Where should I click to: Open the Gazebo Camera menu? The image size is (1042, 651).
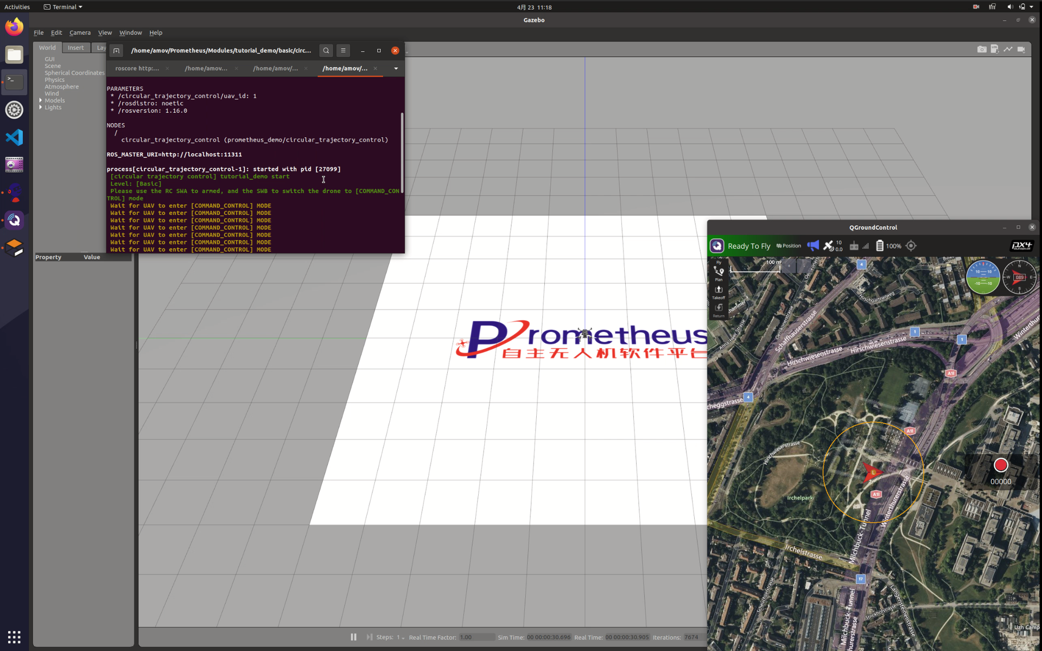80,33
